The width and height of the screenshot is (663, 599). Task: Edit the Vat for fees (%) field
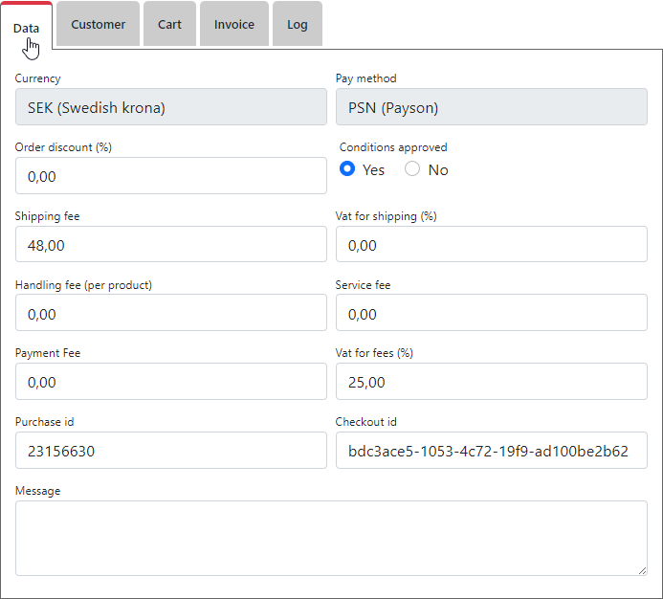(491, 382)
